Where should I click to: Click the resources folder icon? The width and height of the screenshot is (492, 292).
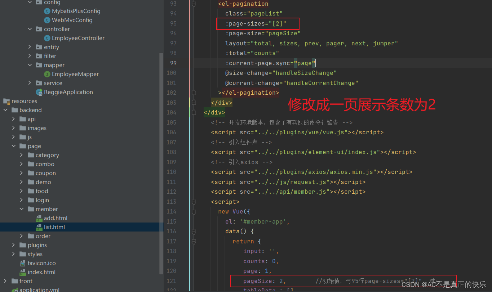pyautogui.click(x=6, y=101)
